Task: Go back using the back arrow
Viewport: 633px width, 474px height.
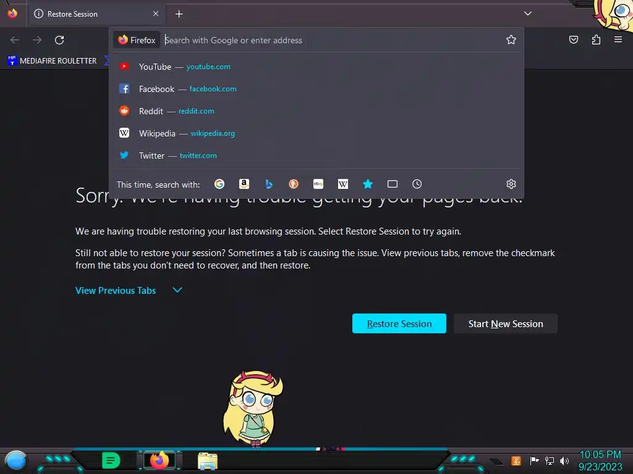Action: click(x=15, y=40)
